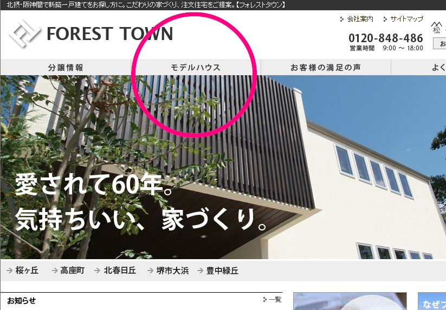
Task: Open the 分譲情報 menu item
Action: (x=66, y=67)
